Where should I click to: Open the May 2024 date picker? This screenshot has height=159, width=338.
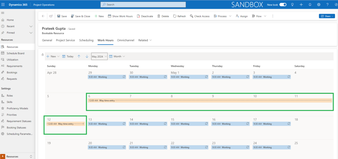[99, 56]
